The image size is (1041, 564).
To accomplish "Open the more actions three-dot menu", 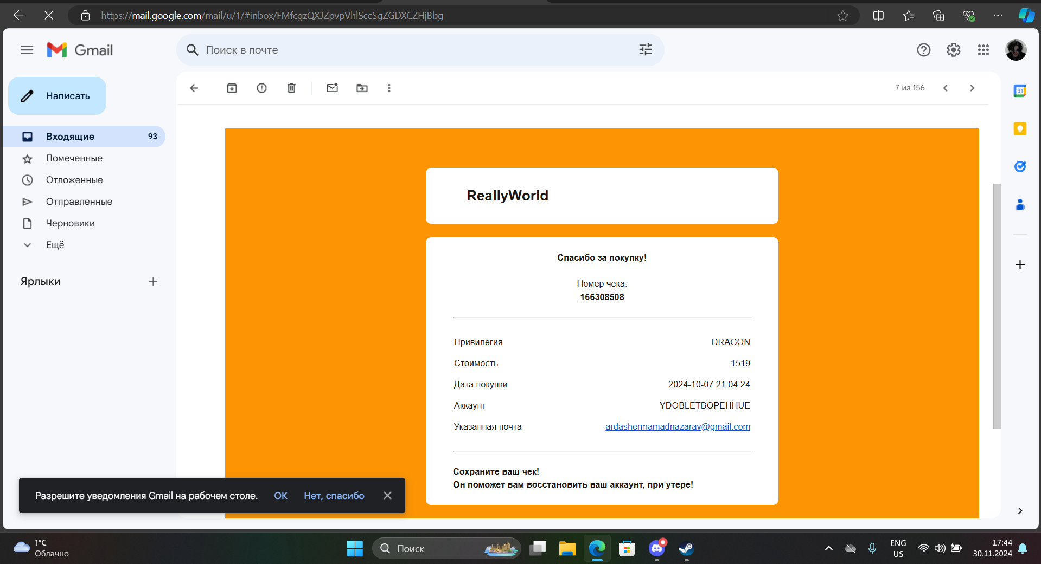I will (389, 88).
